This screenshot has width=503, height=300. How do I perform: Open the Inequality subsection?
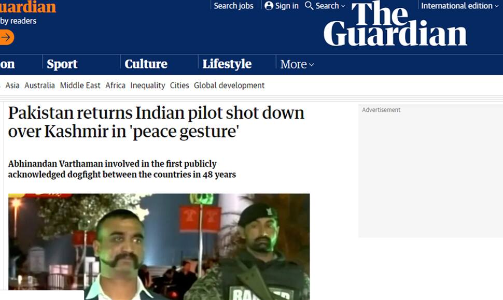coord(148,85)
